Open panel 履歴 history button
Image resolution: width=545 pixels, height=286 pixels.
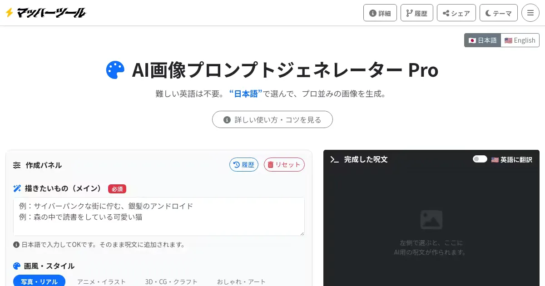click(x=244, y=165)
